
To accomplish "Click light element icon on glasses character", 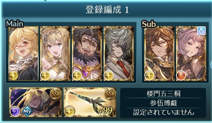I will pyautogui.click(x=14, y=76).
